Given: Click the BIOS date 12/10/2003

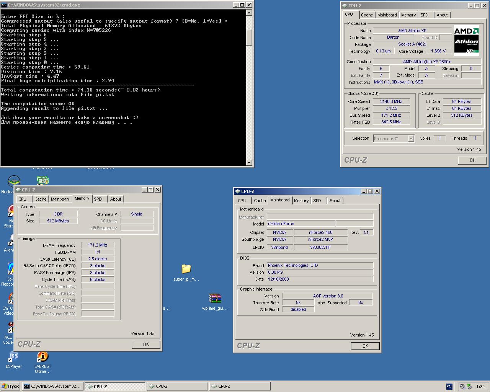Looking at the screenshot, I should (x=320, y=279).
